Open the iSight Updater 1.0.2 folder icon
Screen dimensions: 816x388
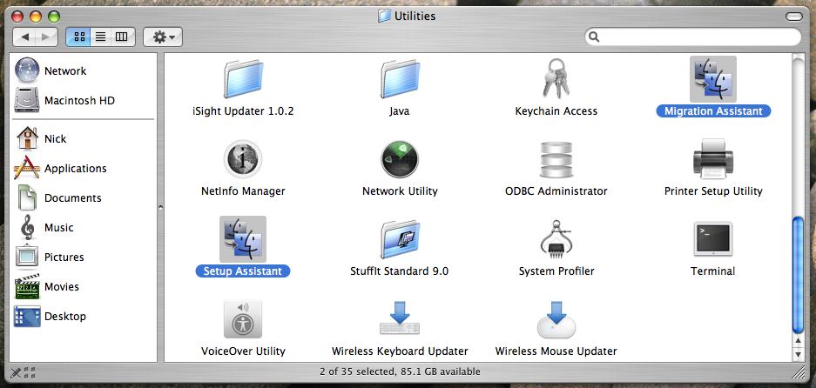pyautogui.click(x=243, y=79)
